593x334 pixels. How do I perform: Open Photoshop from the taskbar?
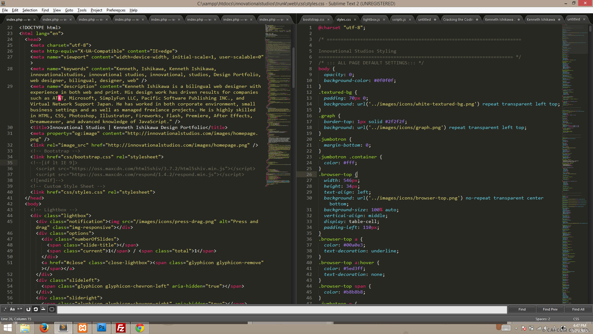[x=102, y=328]
